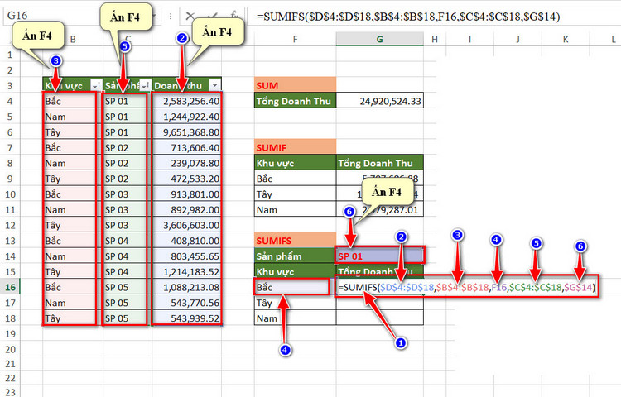Select the Bắc cell in row 13 of data table

73,241
